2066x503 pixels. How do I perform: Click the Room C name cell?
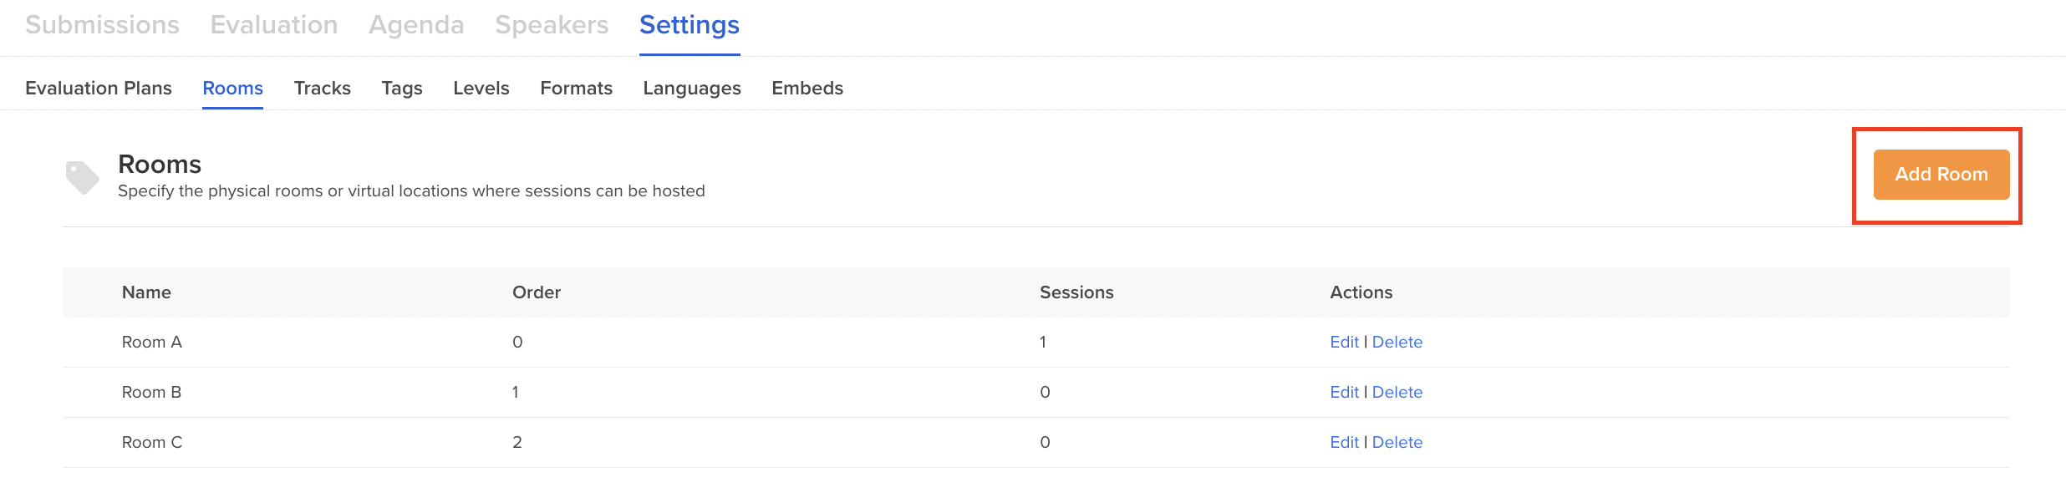[152, 442]
